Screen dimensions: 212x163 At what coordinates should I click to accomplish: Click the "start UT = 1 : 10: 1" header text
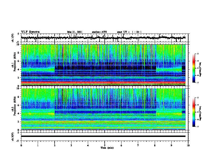pyautogui.click(x=129, y=32)
